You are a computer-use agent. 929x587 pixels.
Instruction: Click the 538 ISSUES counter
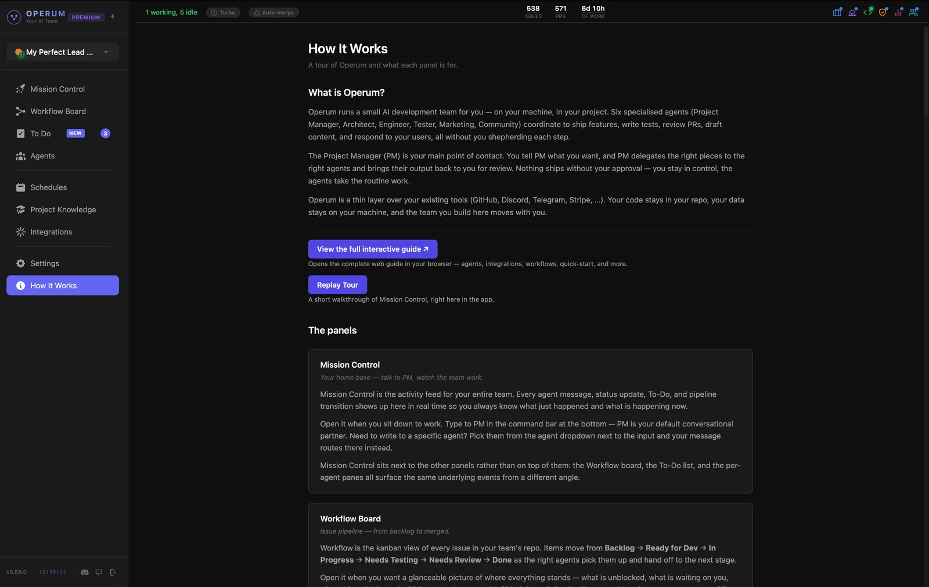click(x=533, y=12)
